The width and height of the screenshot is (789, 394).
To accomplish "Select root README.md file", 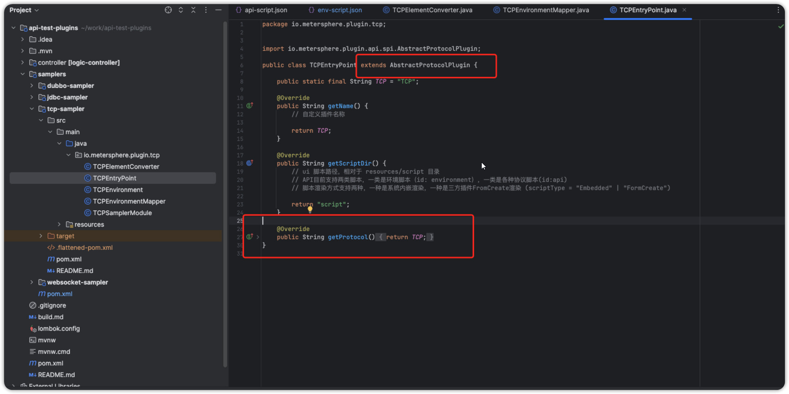I will click(51, 375).
